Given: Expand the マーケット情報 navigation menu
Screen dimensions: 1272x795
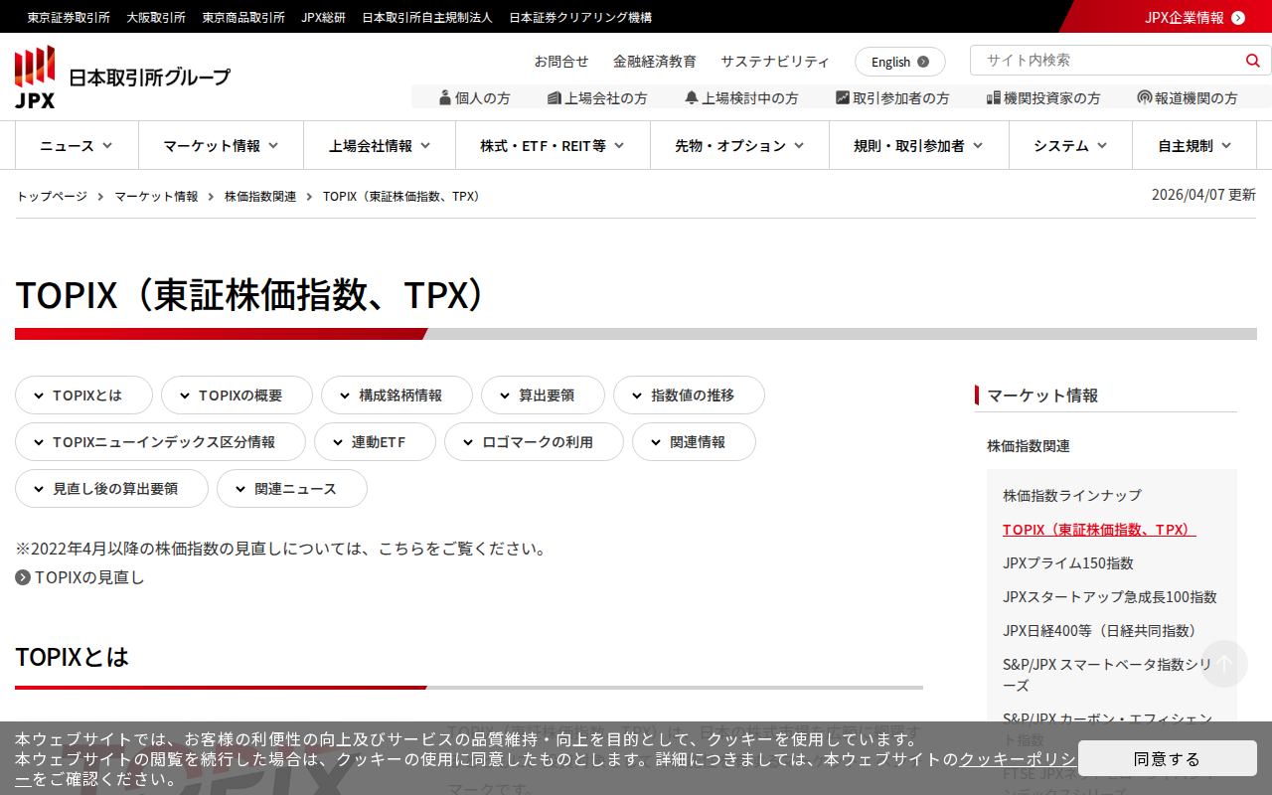Looking at the screenshot, I should click(221, 145).
